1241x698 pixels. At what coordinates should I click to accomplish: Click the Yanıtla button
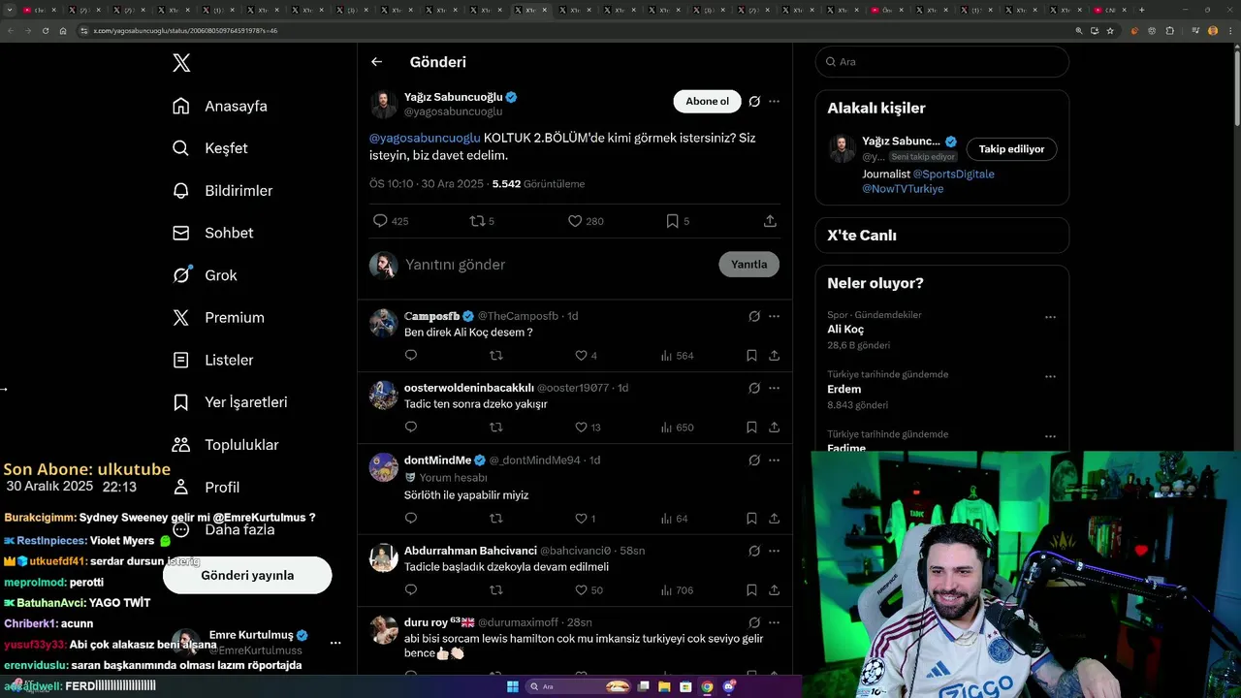click(x=748, y=265)
